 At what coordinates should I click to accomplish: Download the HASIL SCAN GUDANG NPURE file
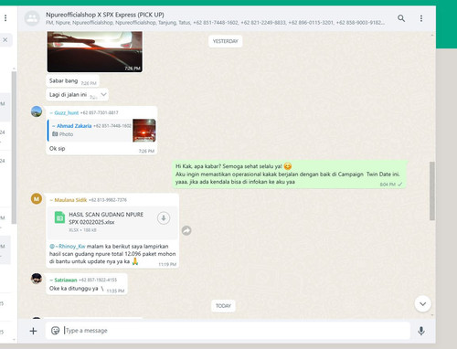164,218
